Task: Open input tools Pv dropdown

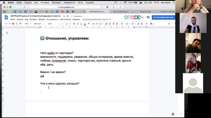Action: click(152, 24)
